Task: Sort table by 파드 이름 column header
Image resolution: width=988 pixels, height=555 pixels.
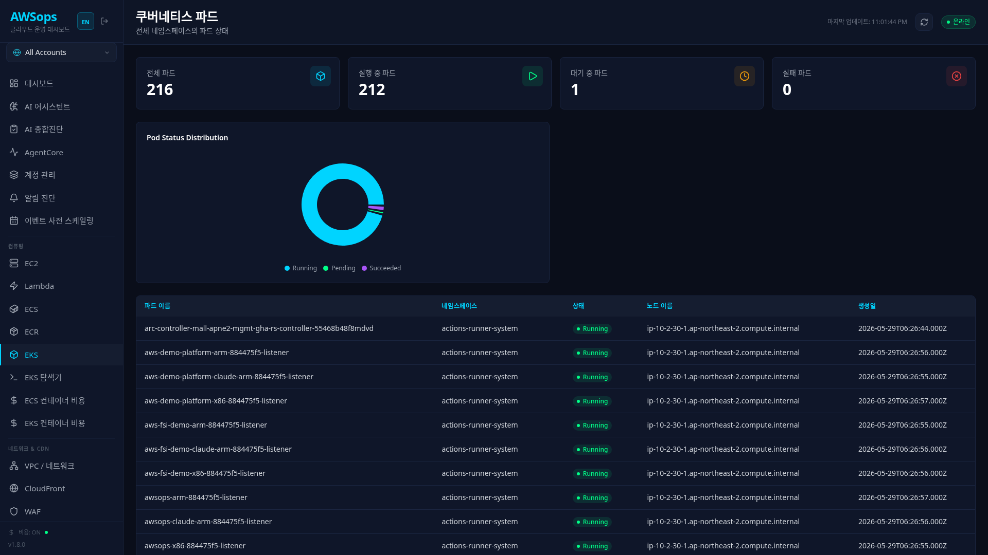Action: coord(157,306)
